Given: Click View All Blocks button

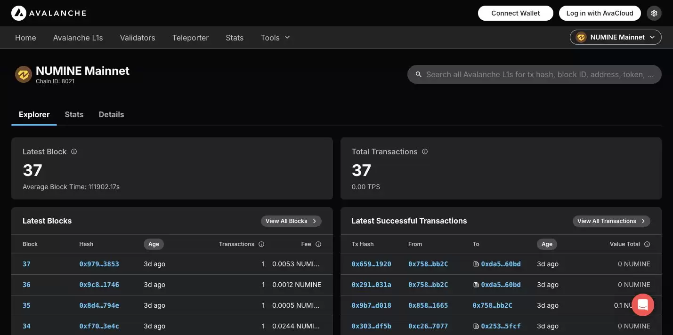Looking at the screenshot, I should pos(291,221).
